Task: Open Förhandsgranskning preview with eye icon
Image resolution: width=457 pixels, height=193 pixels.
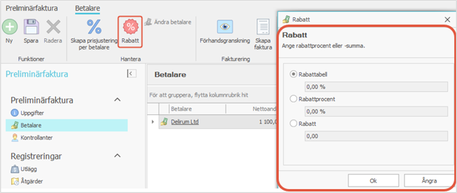Action: pyautogui.click(x=224, y=27)
